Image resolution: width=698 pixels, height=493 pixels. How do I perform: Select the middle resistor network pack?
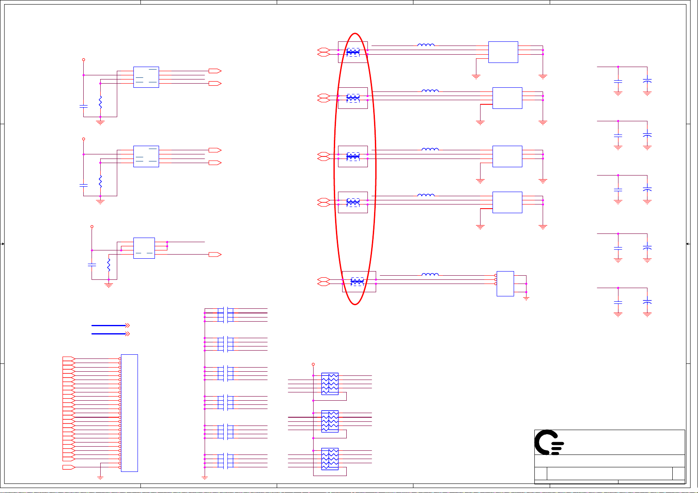tap(330, 421)
